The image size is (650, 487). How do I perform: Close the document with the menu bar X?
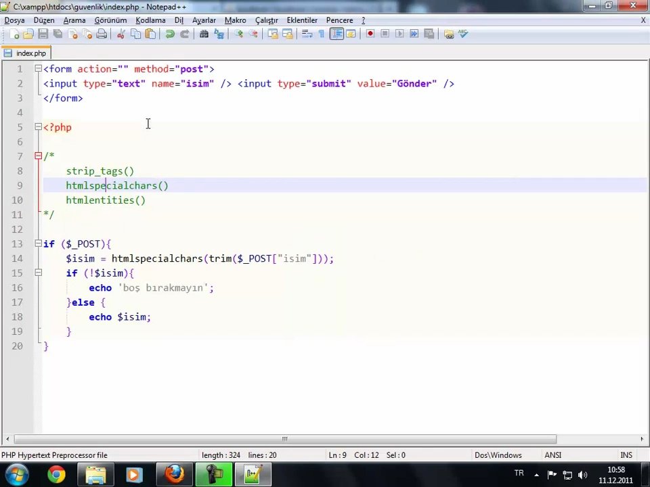click(x=643, y=20)
